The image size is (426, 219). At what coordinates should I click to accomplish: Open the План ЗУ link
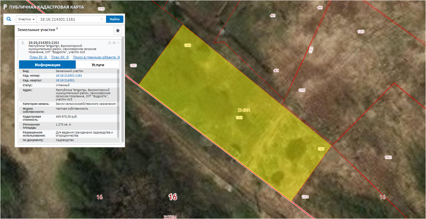pyautogui.click(x=38, y=57)
